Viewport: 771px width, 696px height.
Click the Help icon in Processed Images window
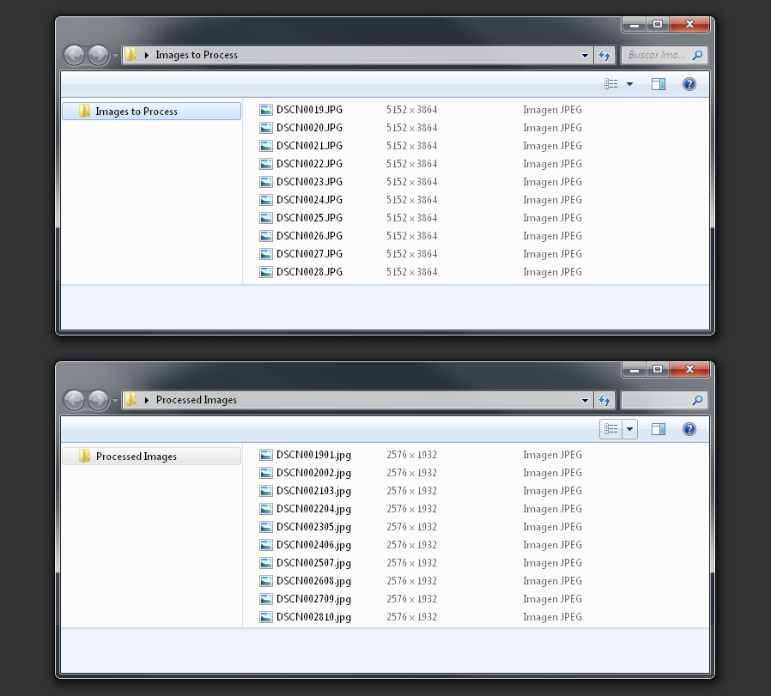click(x=689, y=429)
